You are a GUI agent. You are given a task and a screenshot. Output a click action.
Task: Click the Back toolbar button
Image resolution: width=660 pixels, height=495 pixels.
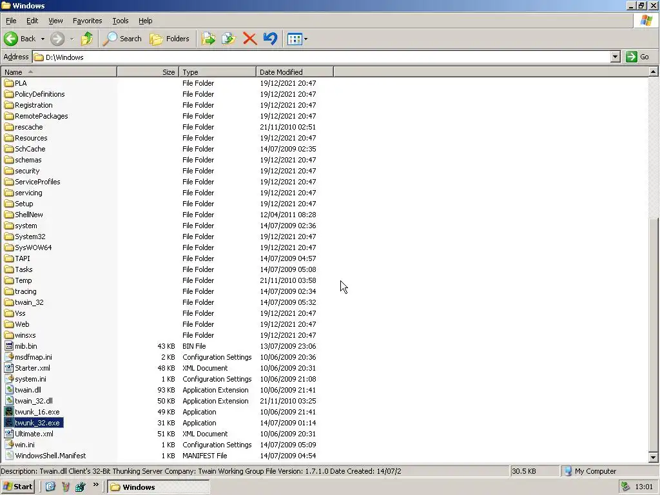pos(20,39)
